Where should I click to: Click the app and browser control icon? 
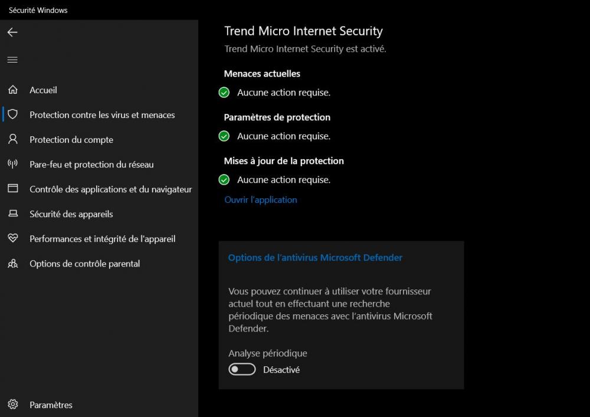point(12,189)
